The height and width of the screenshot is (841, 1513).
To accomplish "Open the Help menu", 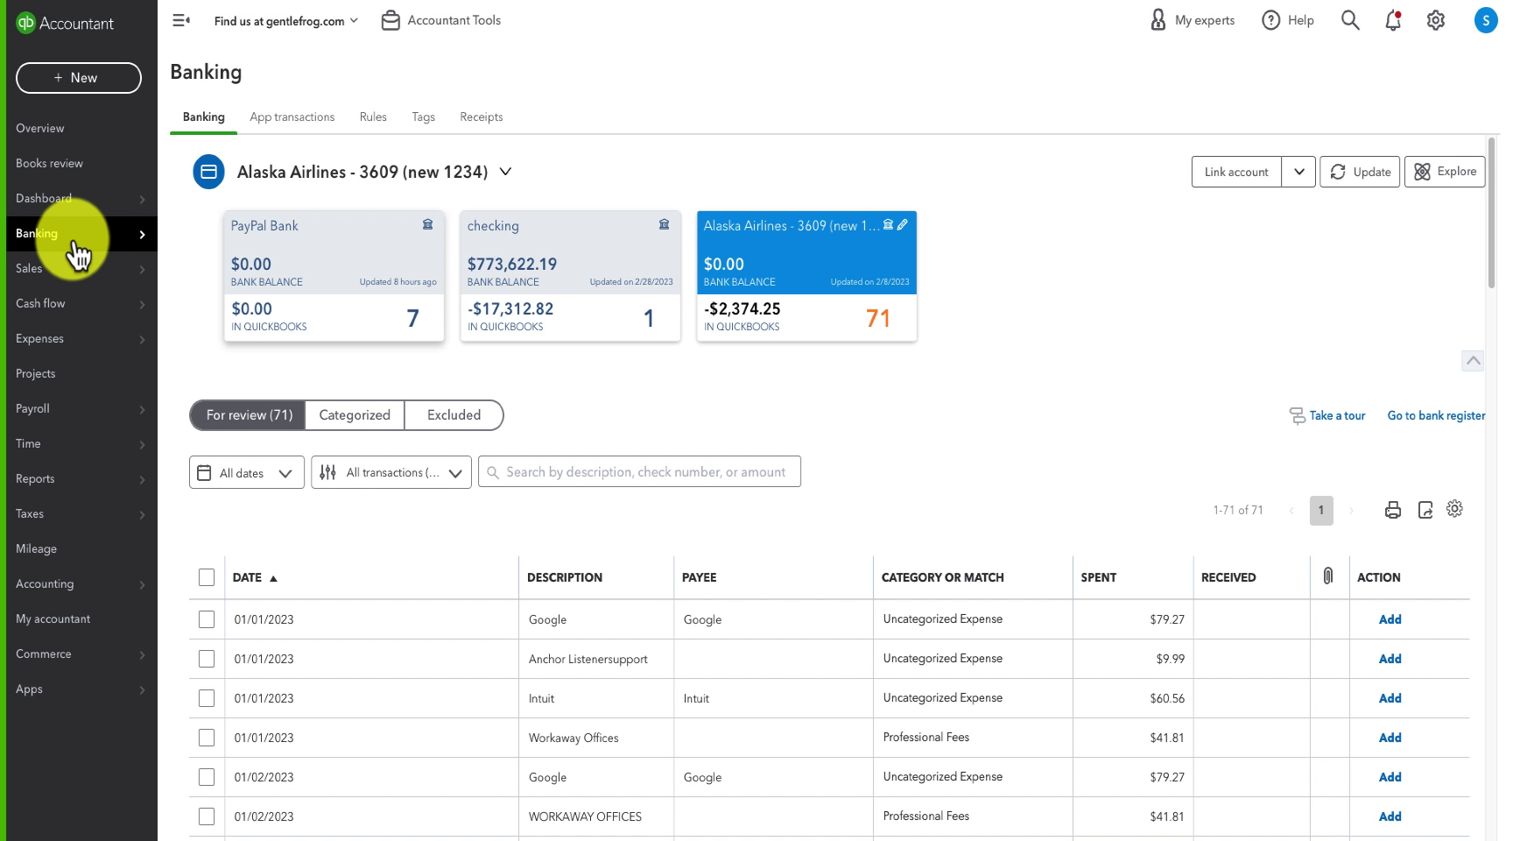I will tap(1287, 20).
